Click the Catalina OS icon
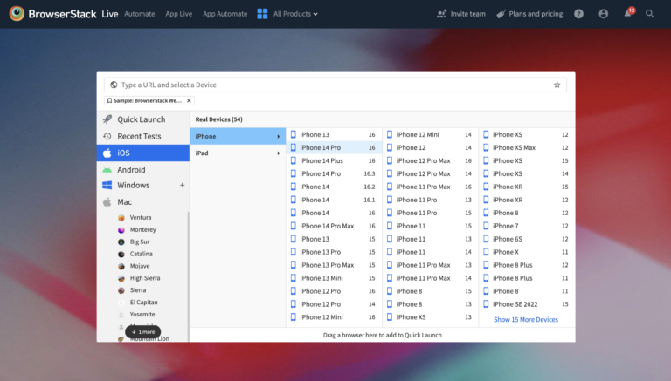Viewport: 671px width, 381px height. 121,254
